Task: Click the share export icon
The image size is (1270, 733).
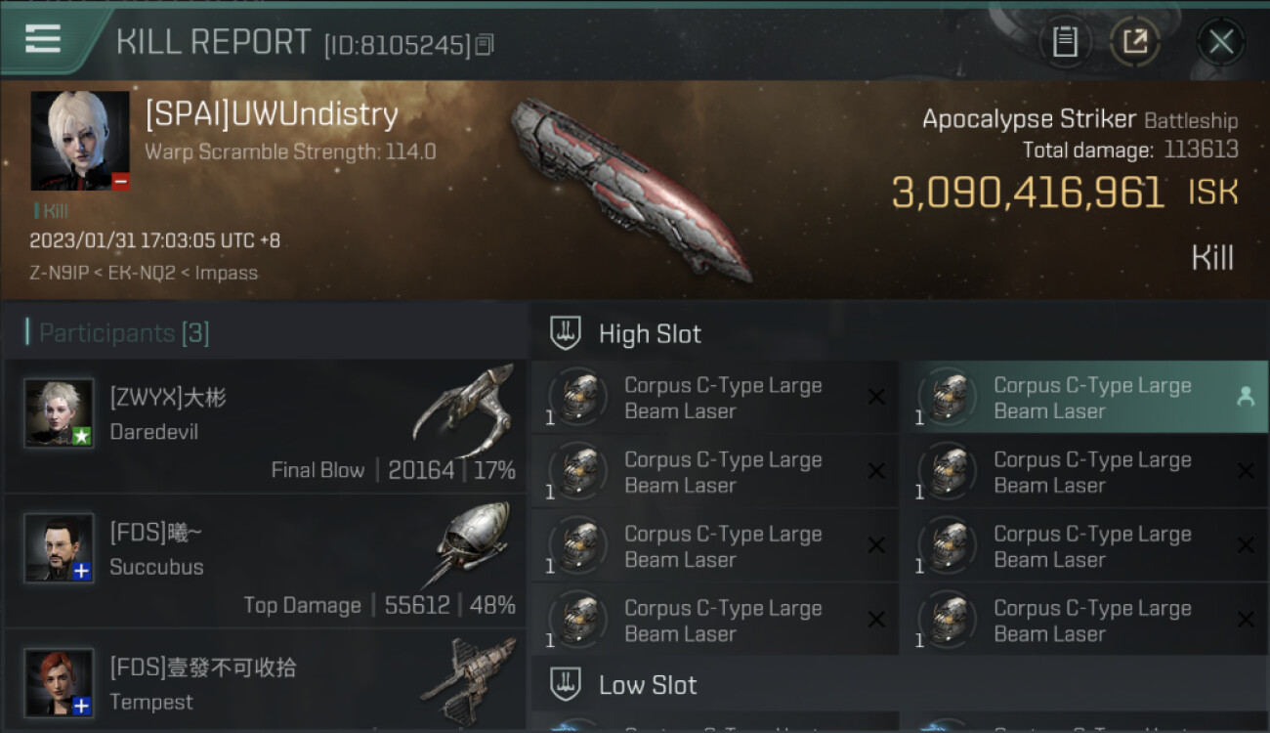Action: 1134,41
